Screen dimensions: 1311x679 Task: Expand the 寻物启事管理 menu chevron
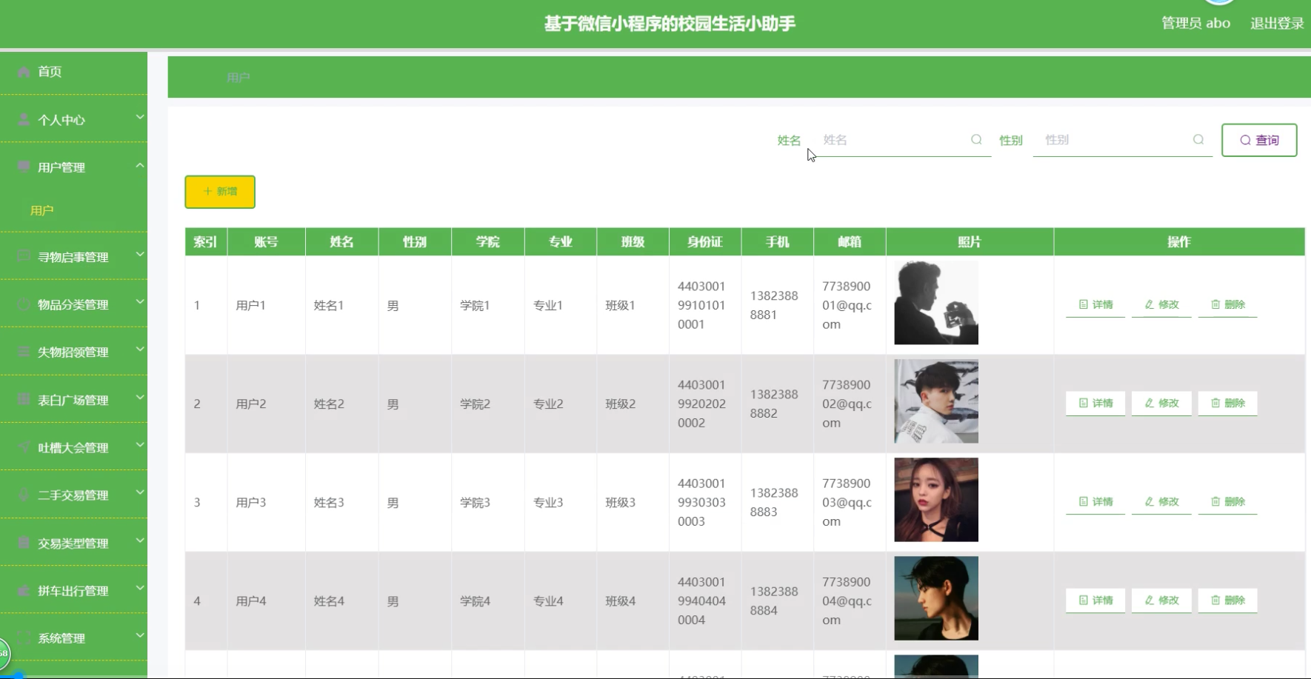(x=140, y=255)
